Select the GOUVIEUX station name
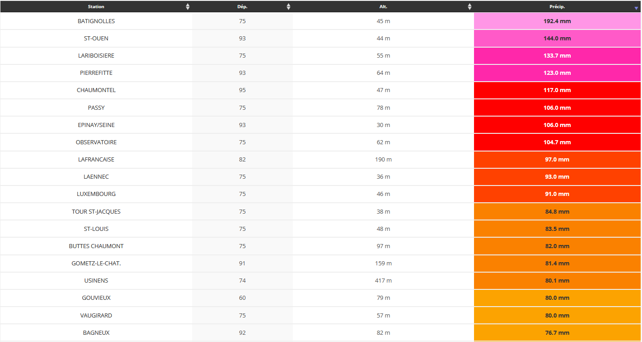Screen dimensions: 642x342 coord(96,298)
